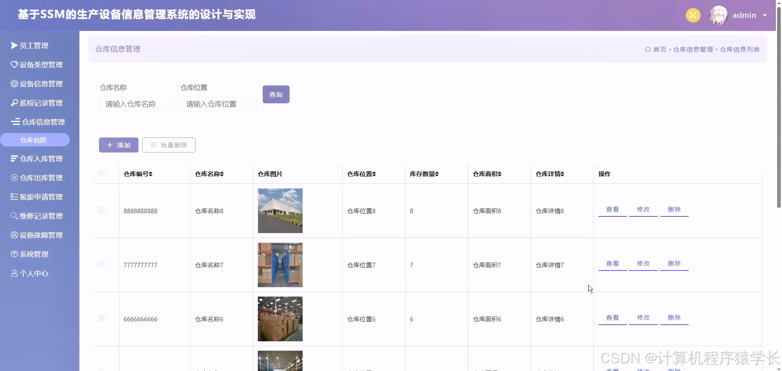Sort by 仓库编号 column arrows
The width and height of the screenshot is (782, 371).
151,174
